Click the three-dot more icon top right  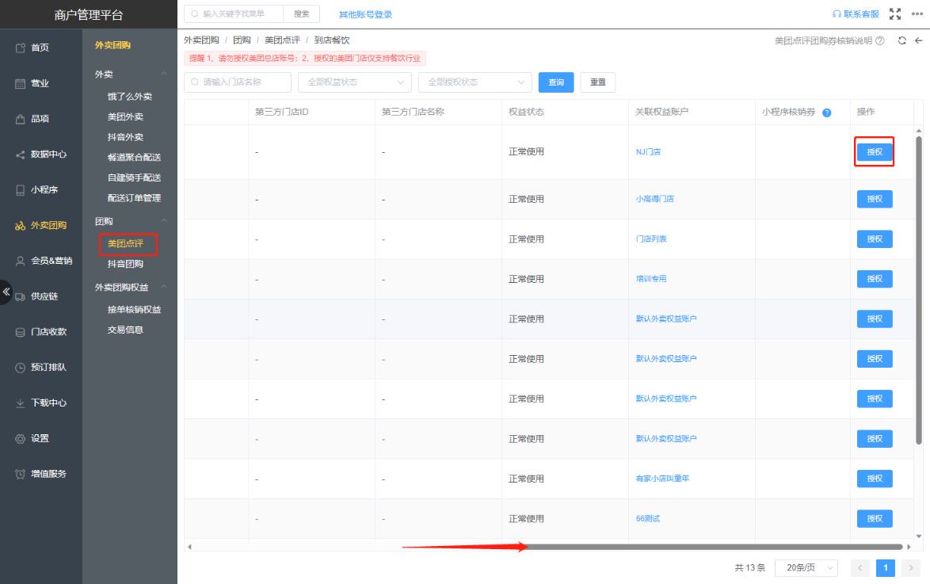point(917,13)
